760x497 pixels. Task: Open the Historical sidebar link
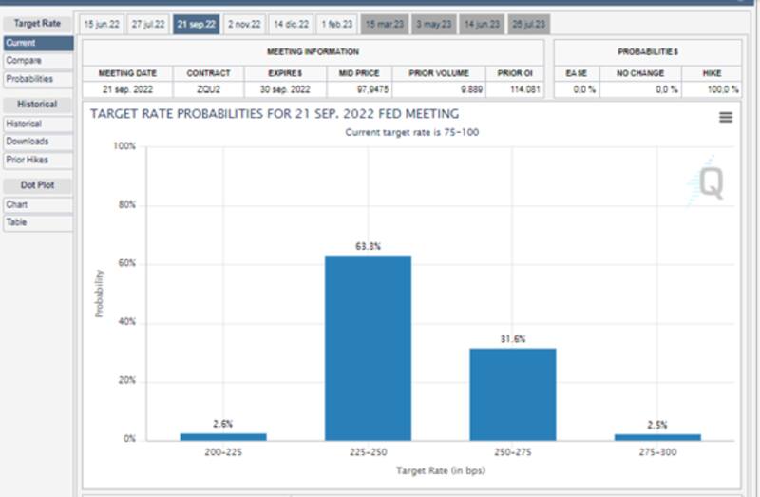[x=36, y=124]
